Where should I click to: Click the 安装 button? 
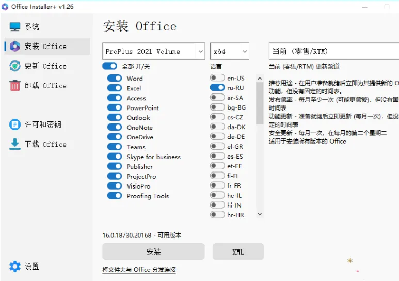click(x=153, y=252)
